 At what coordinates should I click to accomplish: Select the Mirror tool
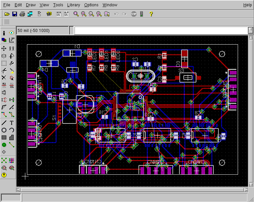(4, 56)
